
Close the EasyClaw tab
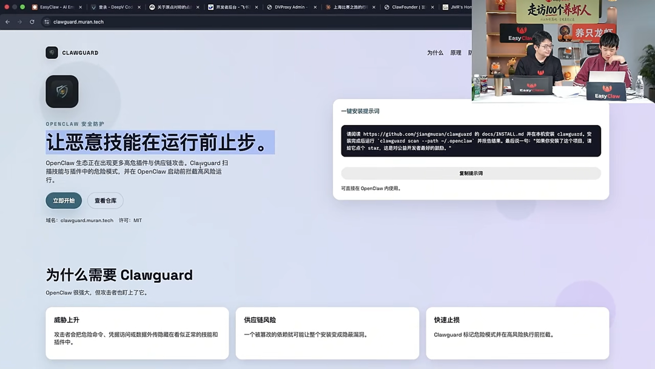pos(81,7)
